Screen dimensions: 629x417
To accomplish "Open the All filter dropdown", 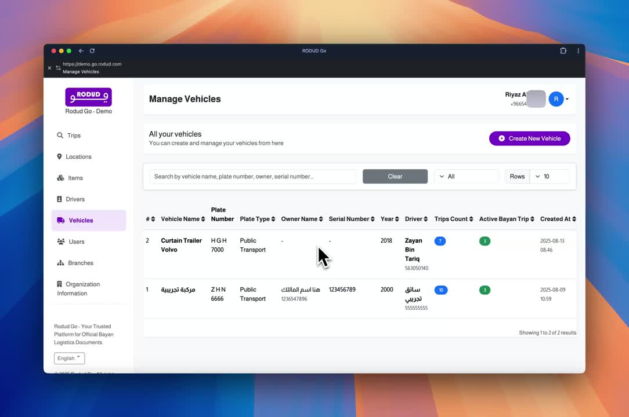I will pyautogui.click(x=466, y=176).
